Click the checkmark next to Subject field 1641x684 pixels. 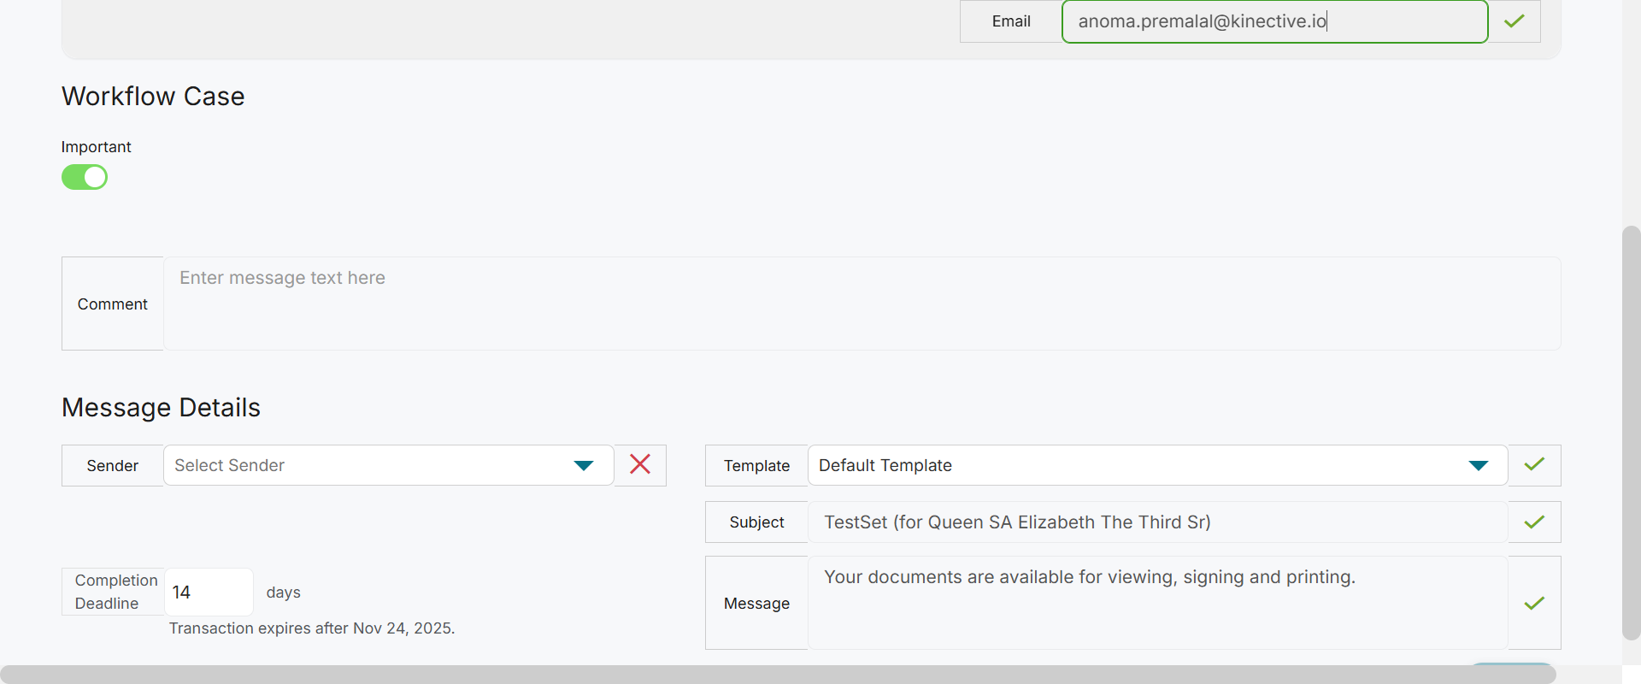pyautogui.click(x=1534, y=522)
